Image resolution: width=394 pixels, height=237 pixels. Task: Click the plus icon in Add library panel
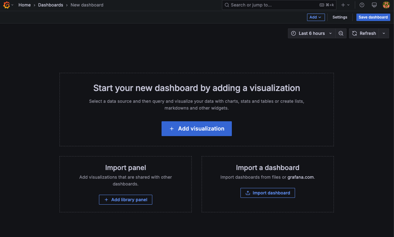[106, 200]
